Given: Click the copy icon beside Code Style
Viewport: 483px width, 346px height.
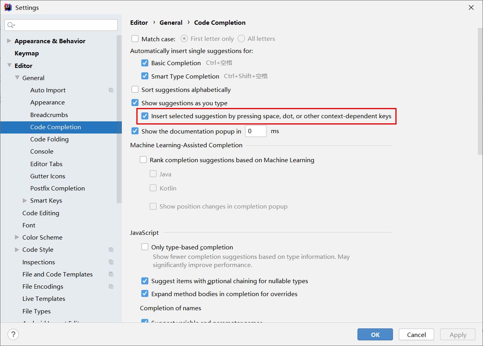Looking at the screenshot, I should [111, 250].
